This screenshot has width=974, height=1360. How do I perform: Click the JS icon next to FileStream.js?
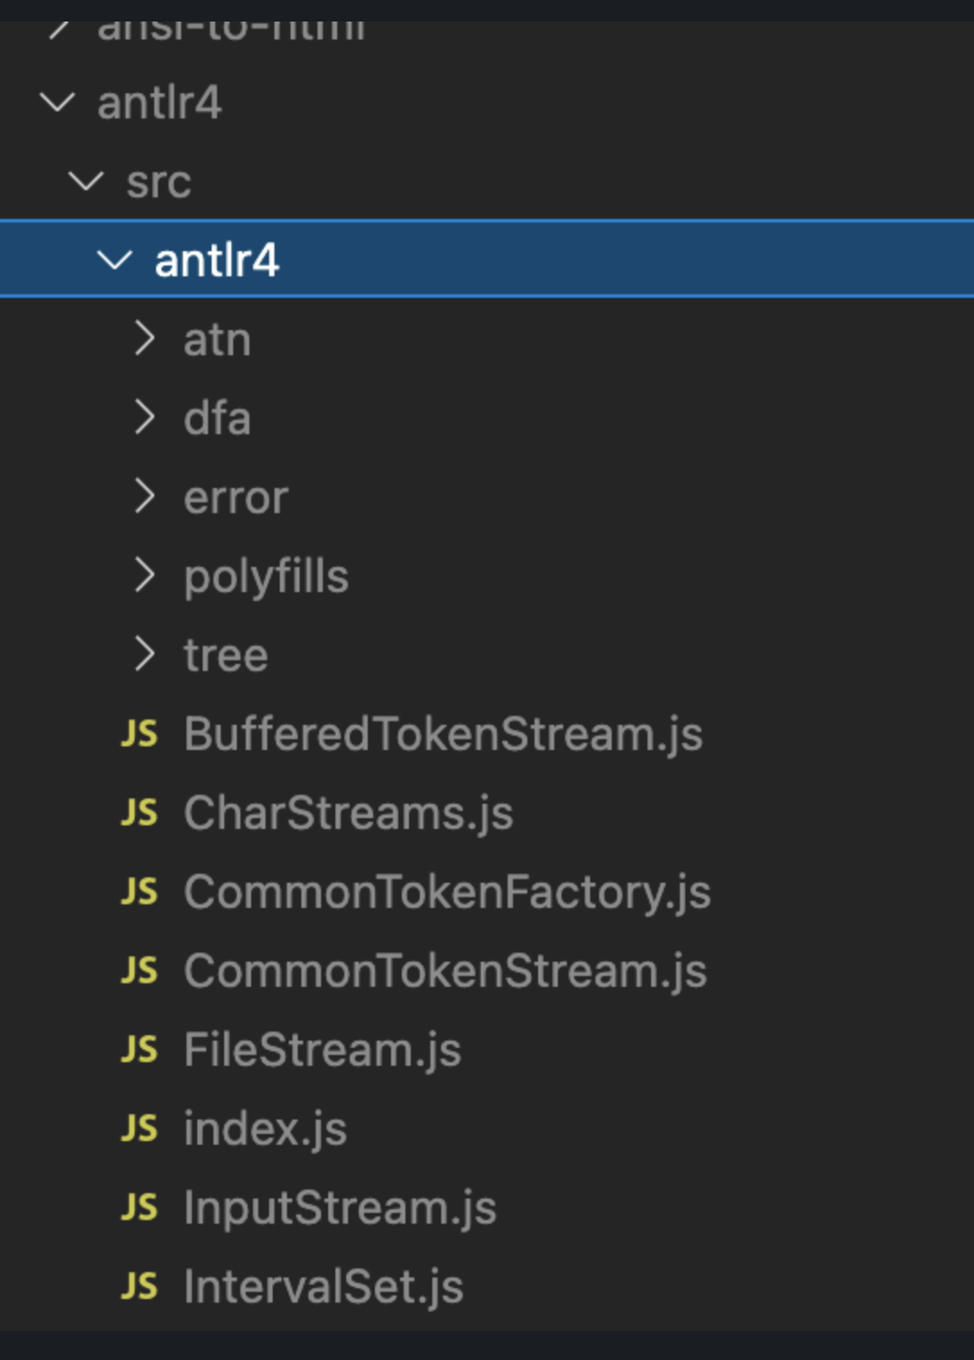[x=141, y=1050]
